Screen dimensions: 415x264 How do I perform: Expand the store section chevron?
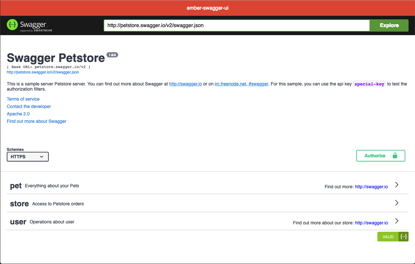(397, 203)
